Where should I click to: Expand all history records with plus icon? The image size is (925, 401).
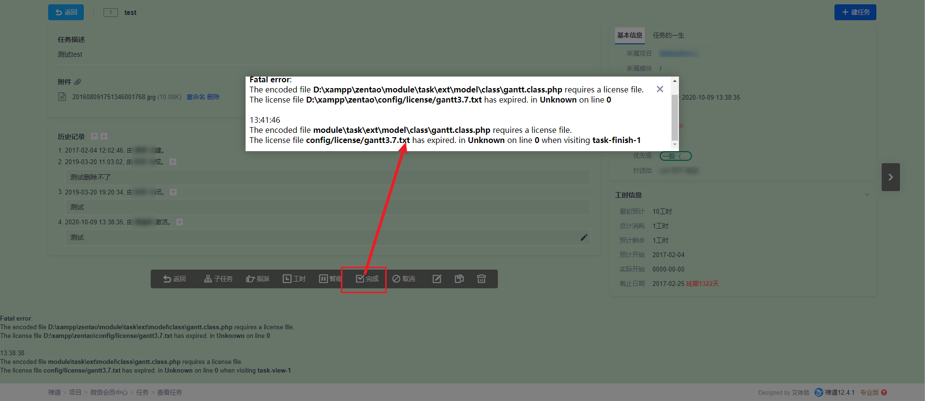(104, 136)
